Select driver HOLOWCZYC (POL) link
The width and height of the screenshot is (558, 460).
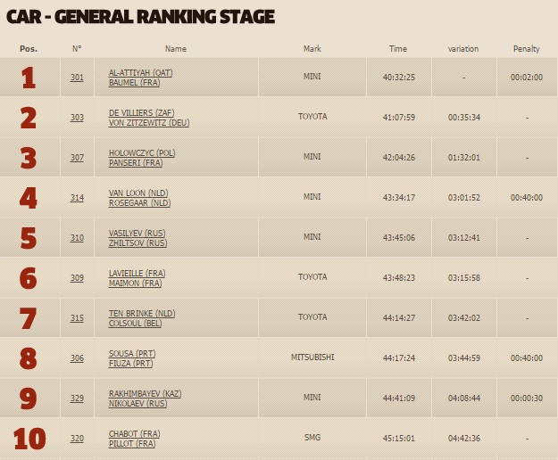click(x=142, y=152)
